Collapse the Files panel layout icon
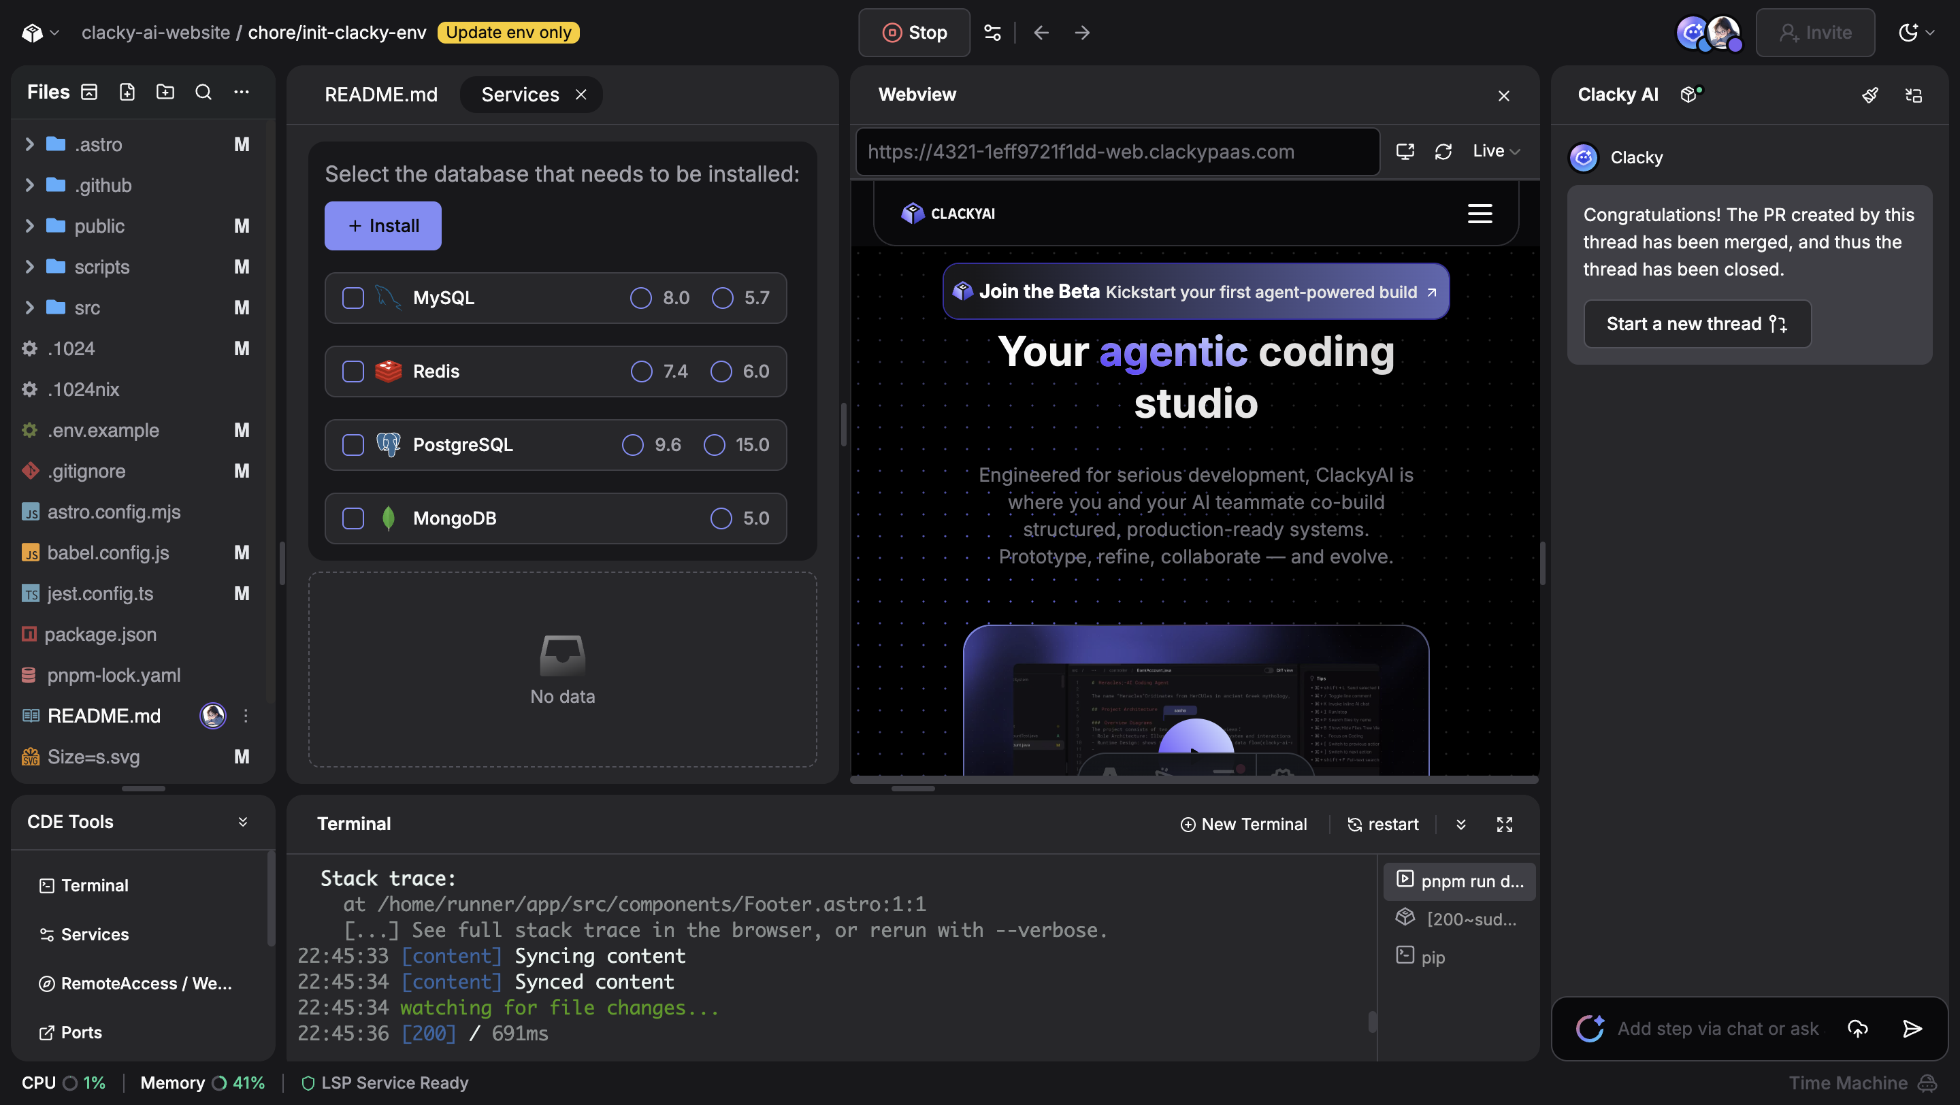 (x=89, y=92)
